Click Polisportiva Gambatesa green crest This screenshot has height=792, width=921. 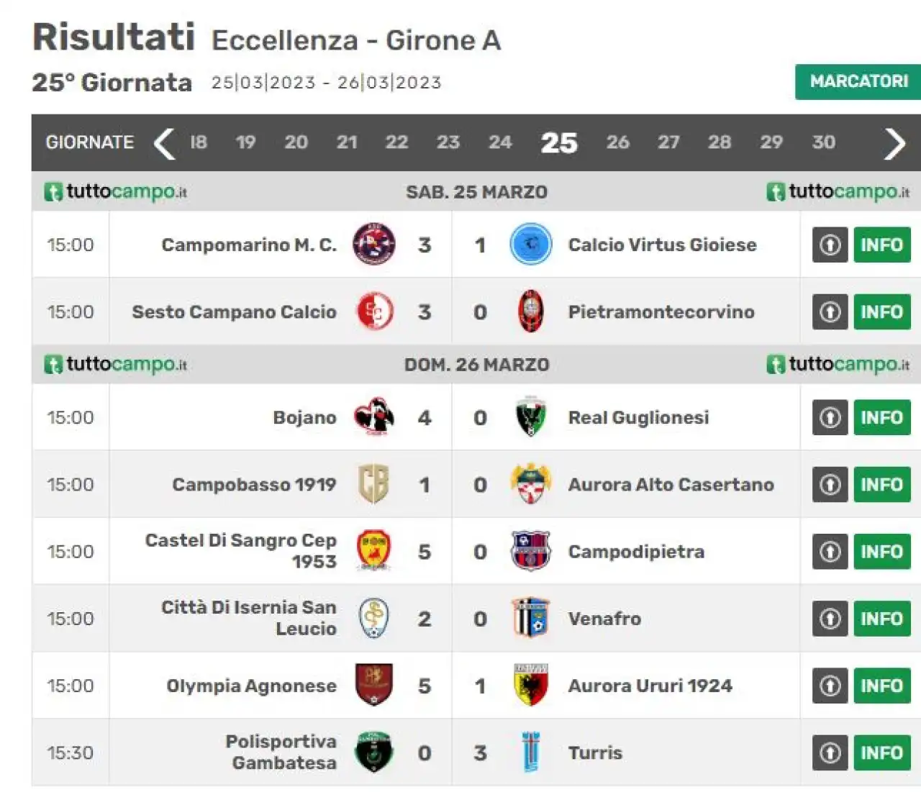(374, 752)
